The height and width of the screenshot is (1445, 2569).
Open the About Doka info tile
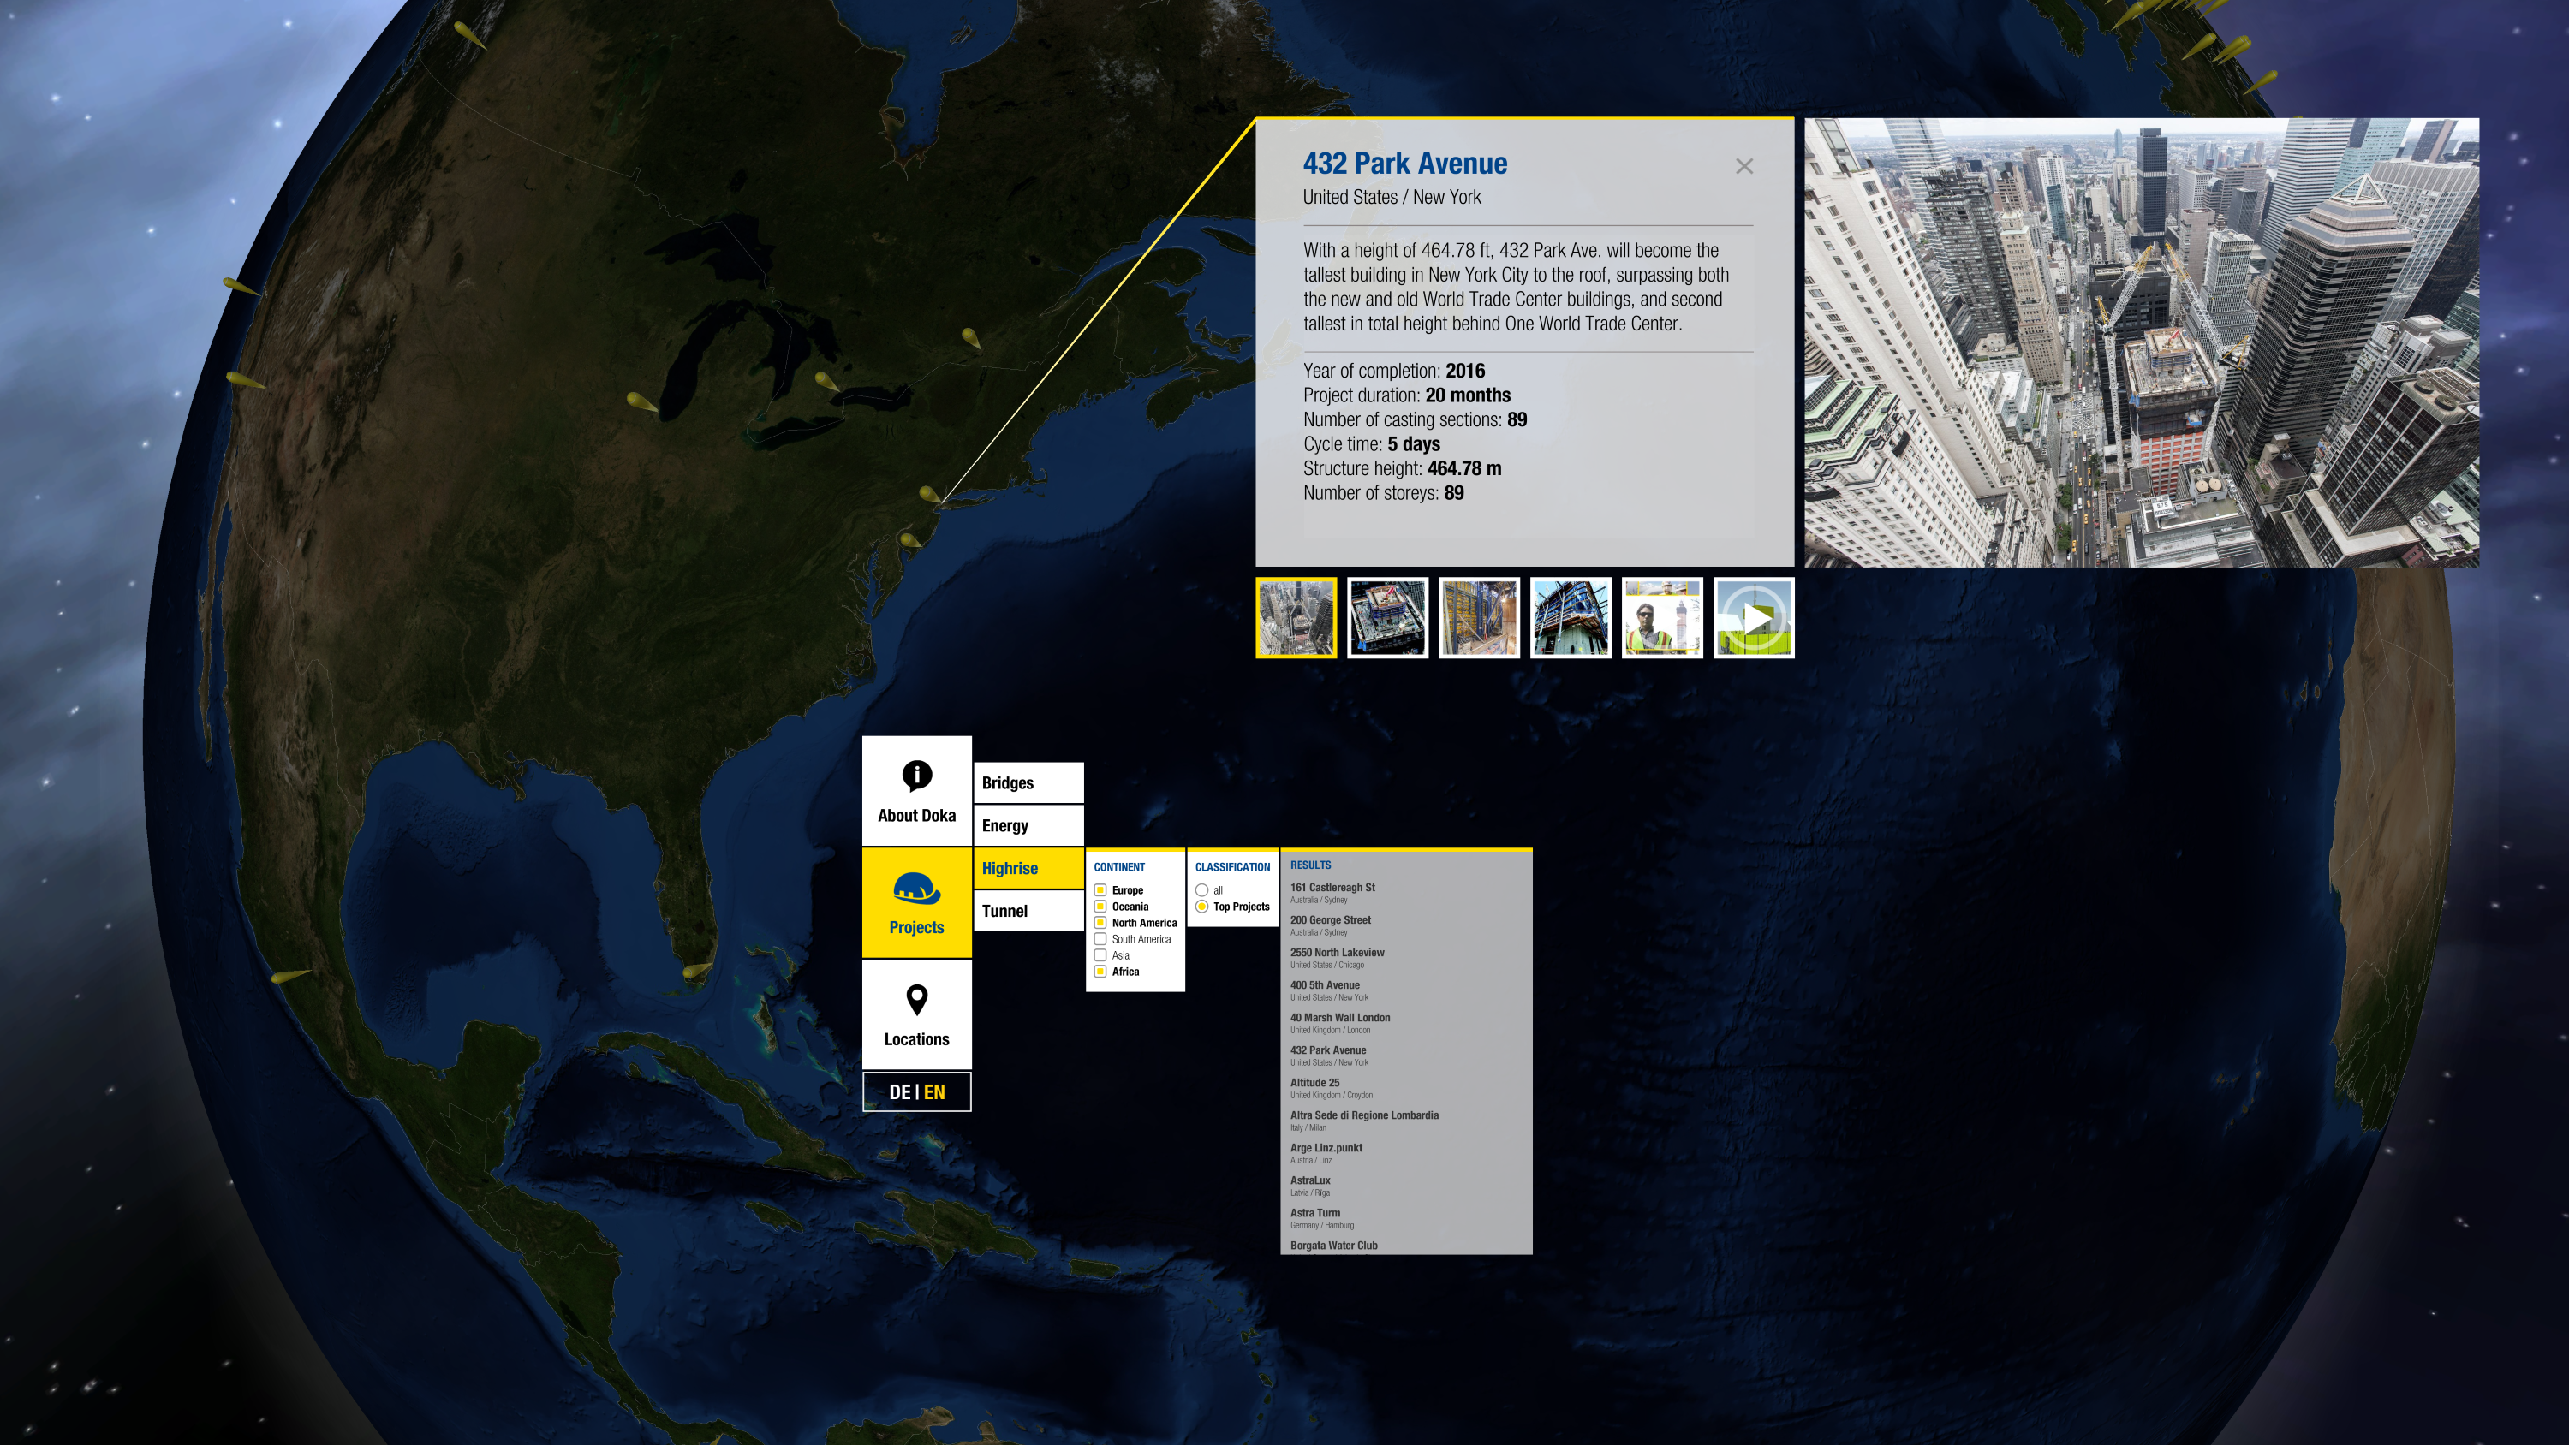coord(916,791)
